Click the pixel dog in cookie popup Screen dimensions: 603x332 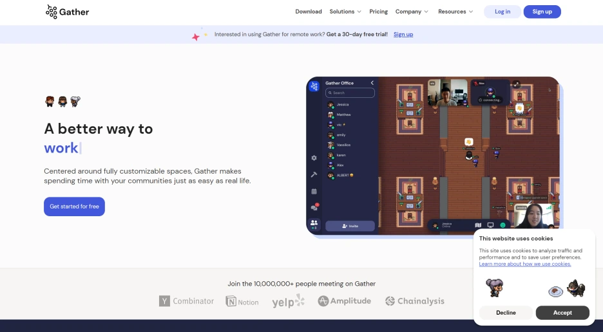576,288
